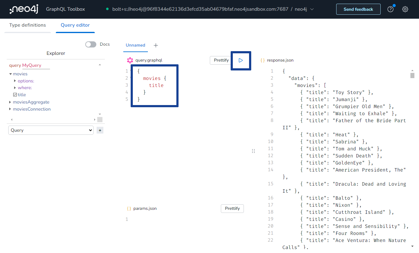Viewport: 419px width, 253px height.
Task: Open the settings gear icon
Action: tap(405, 9)
